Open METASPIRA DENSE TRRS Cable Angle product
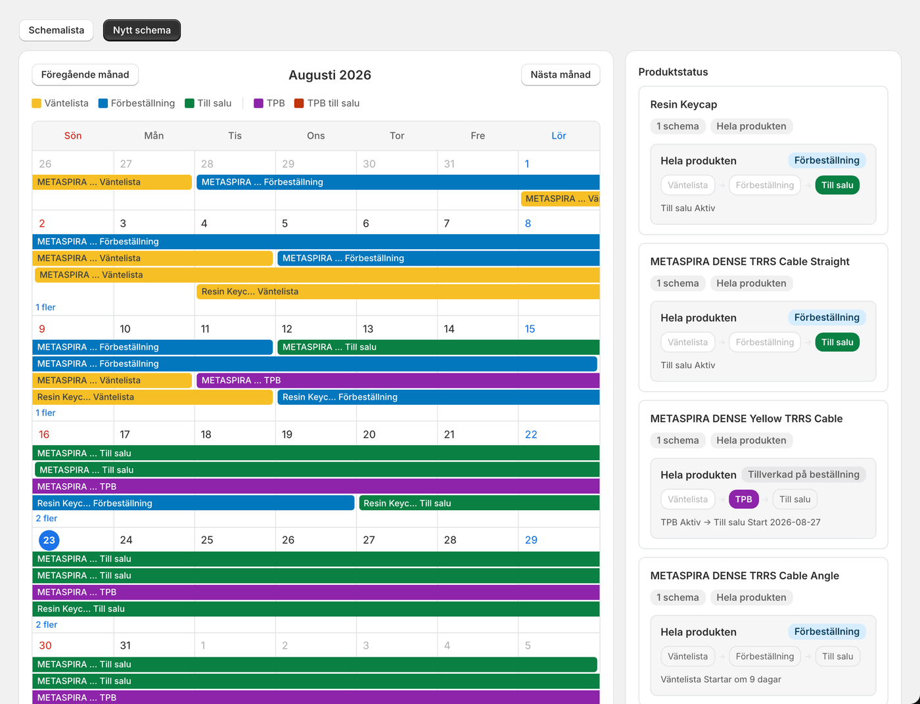This screenshot has height=704, width=920. [745, 576]
